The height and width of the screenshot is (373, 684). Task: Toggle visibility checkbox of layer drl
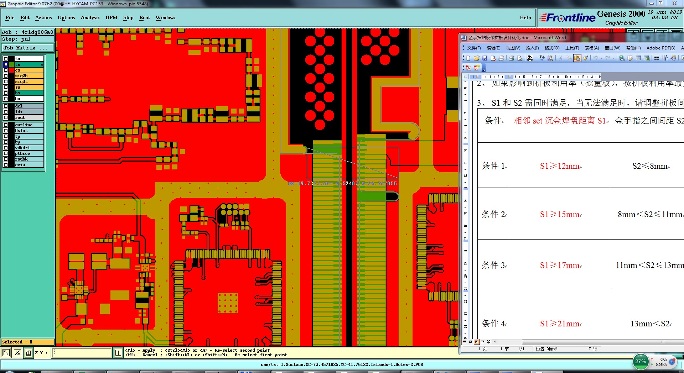[x=6, y=106]
